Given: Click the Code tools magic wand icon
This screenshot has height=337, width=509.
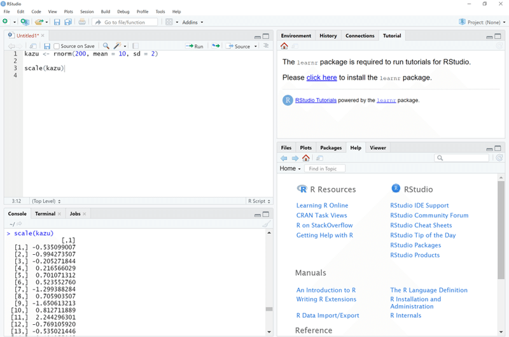Looking at the screenshot, I should click(x=117, y=46).
